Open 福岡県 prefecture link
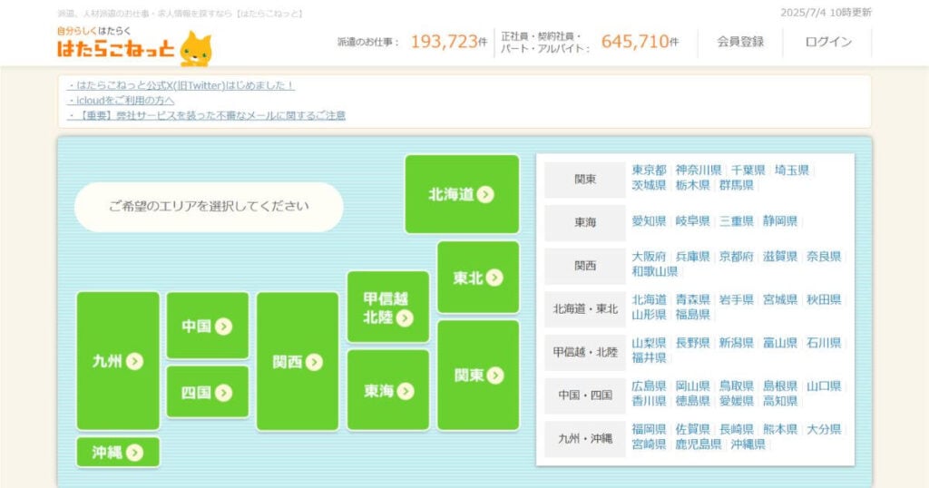The width and height of the screenshot is (929, 488). click(649, 429)
